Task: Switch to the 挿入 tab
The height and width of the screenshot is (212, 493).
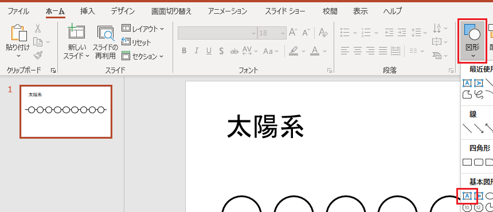Action: pyautogui.click(x=87, y=11)
